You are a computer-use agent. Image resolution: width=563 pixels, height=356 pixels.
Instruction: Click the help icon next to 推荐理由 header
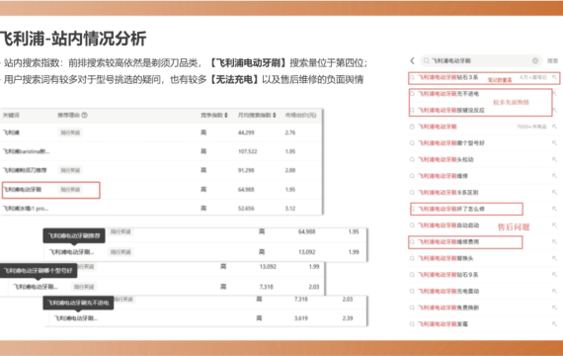(84, 115)
